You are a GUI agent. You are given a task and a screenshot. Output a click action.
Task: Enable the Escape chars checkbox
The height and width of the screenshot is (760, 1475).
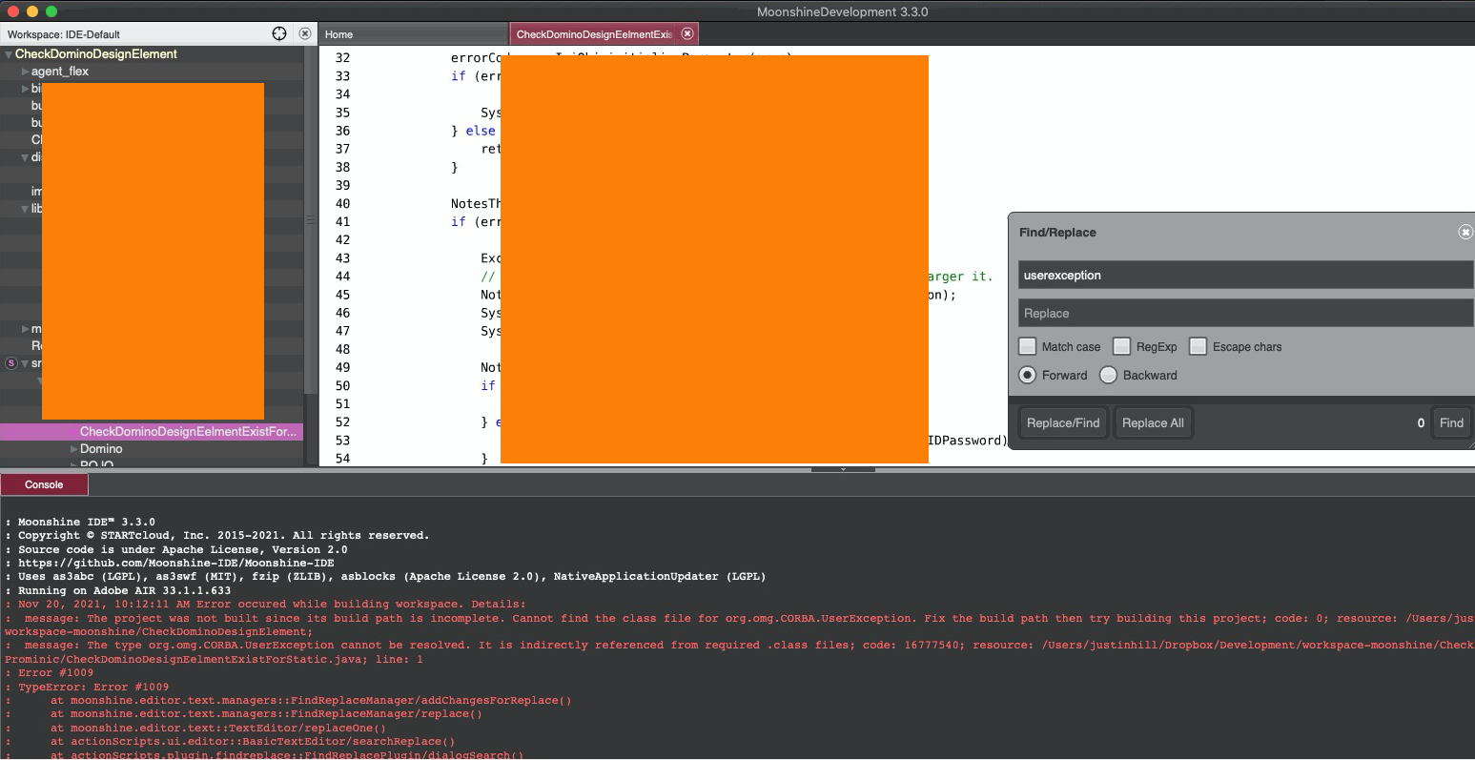click(x=1198, y=346)
